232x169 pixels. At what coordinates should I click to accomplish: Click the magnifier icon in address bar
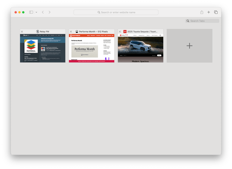click(x=99, y=12)
